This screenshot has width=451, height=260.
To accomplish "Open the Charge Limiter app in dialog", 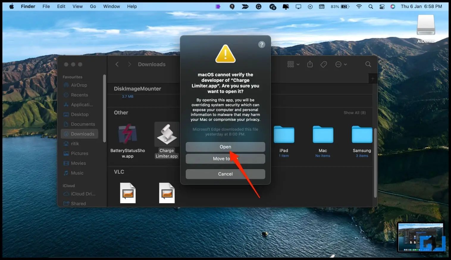I will click(225, 147).
